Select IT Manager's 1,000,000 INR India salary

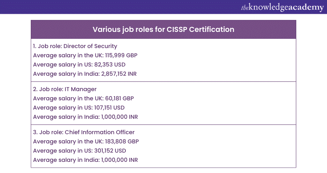click(x=85, y=117)
